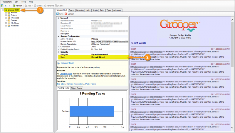This screenshot has width=235, height=133.
Task: Click the Delete toolbar button
Action: coord(38,6)
